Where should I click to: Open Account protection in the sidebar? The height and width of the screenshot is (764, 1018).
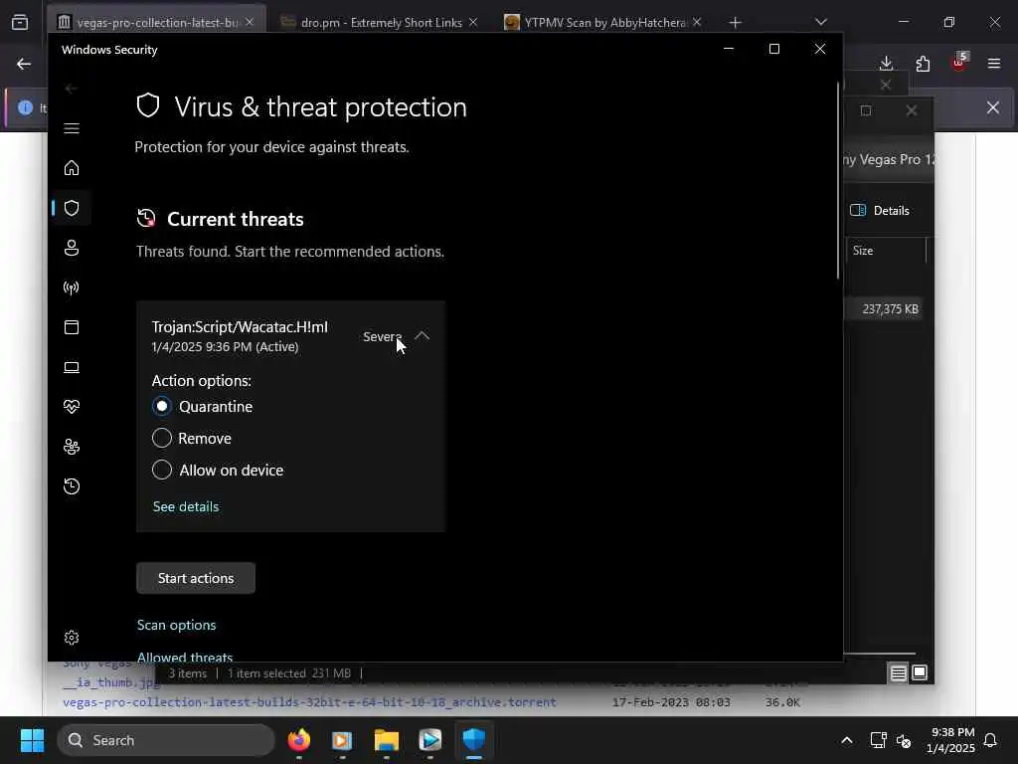(72, 248)
